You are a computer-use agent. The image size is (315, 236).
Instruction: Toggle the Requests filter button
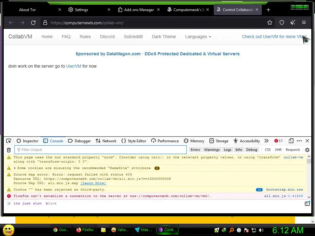[x=293, y=150]
